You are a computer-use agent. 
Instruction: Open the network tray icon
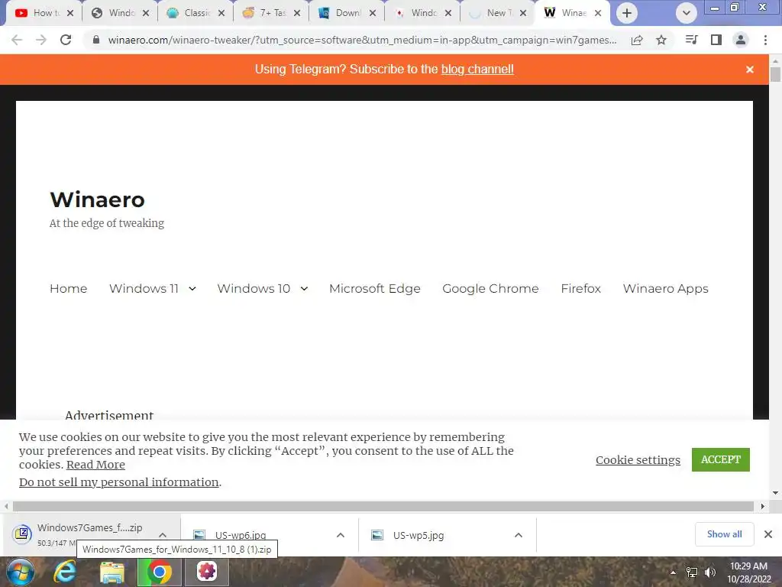(x=692, y=572)
